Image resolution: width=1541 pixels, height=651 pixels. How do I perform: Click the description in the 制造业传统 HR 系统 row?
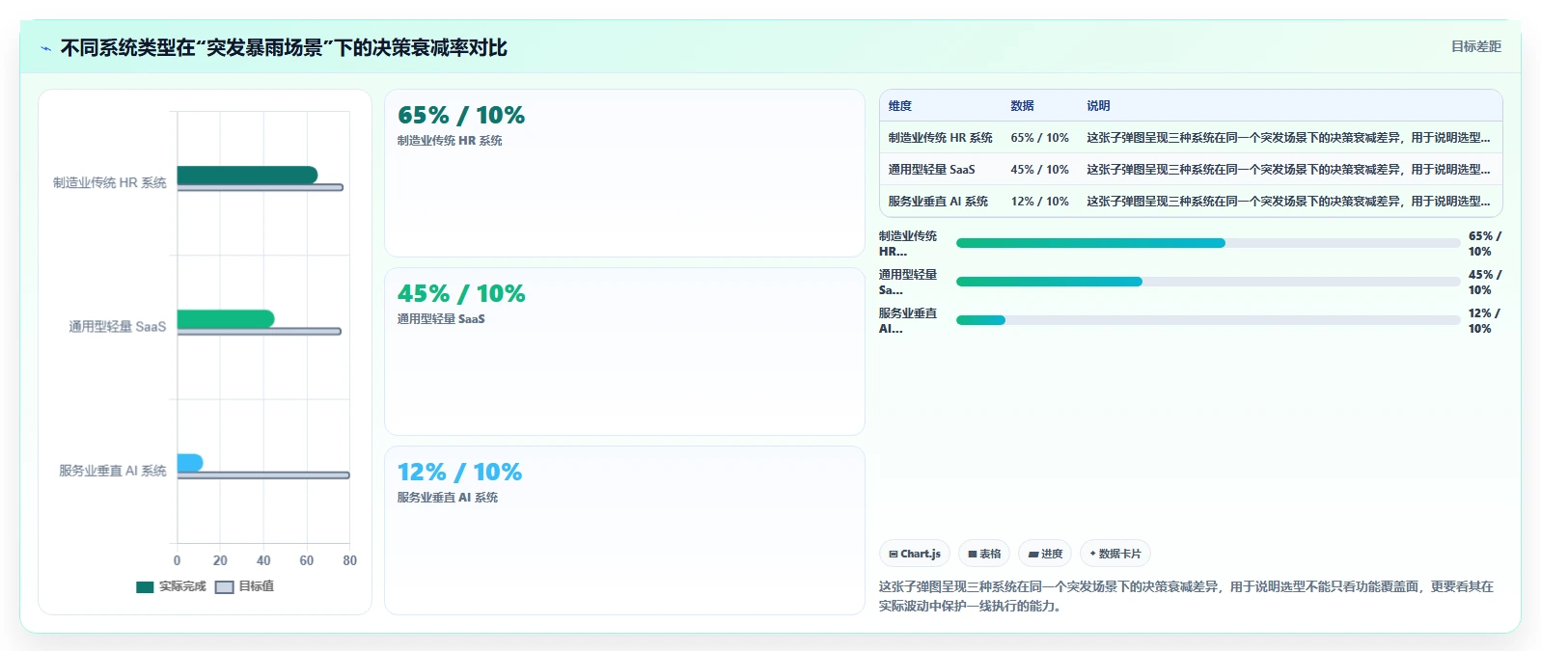click(x=1288, y=138)
